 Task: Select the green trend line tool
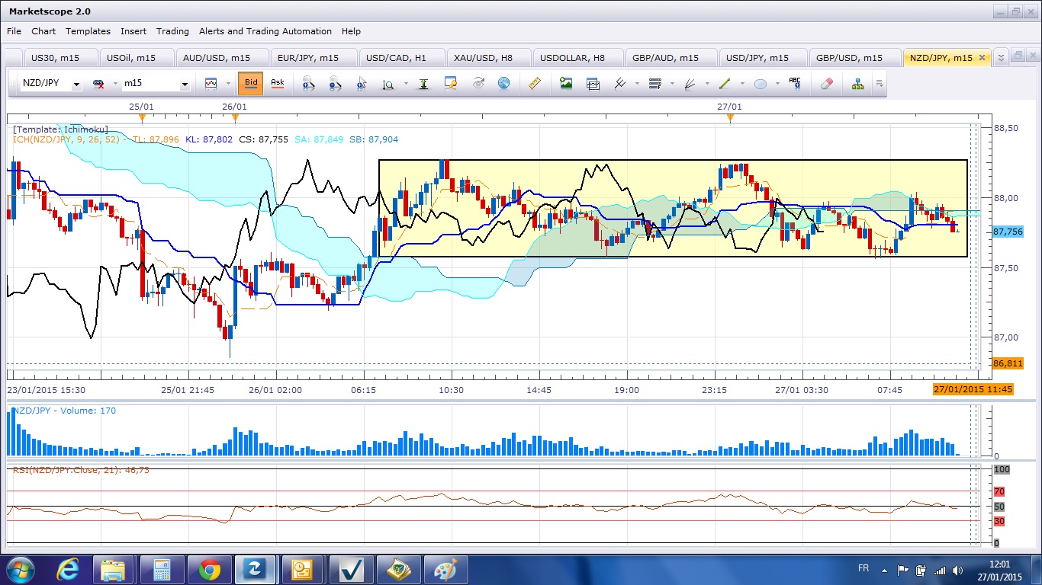pos(725,84)
